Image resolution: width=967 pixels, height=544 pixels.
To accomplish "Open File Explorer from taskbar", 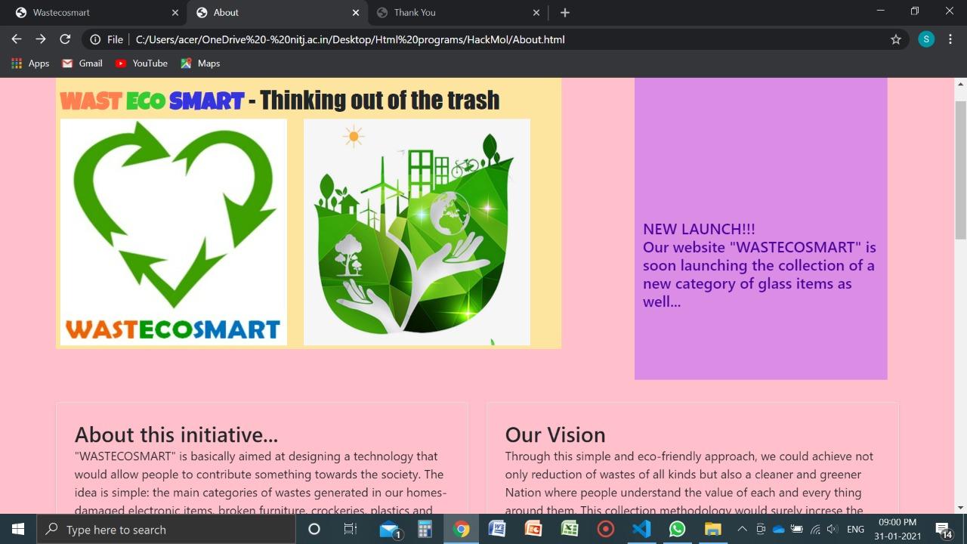I will click(713, 529).
